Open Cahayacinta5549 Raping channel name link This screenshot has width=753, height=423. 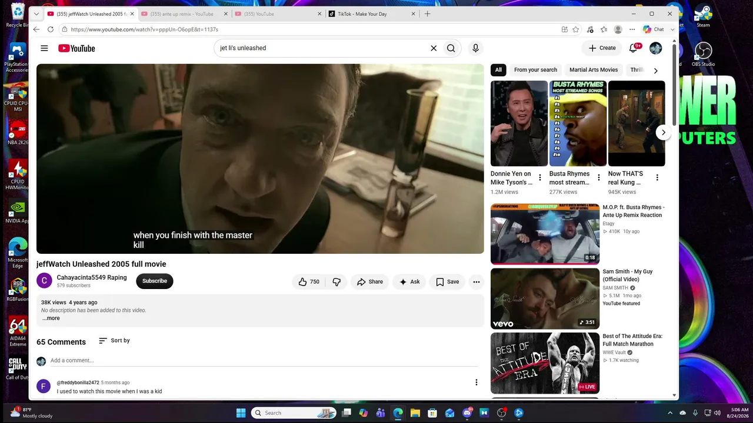click(x=92, y=277)
